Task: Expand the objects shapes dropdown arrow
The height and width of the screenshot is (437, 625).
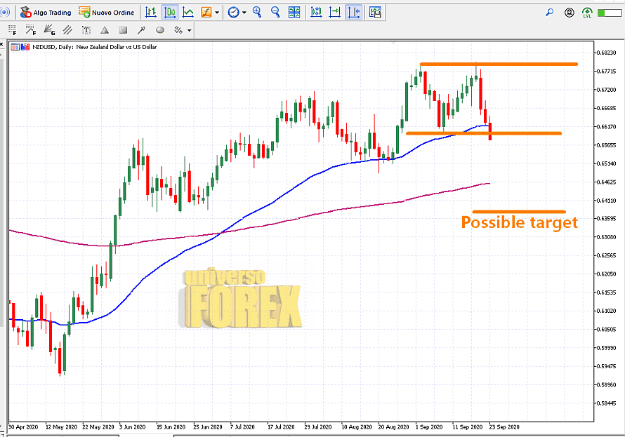Action: [x=189, y=30]
